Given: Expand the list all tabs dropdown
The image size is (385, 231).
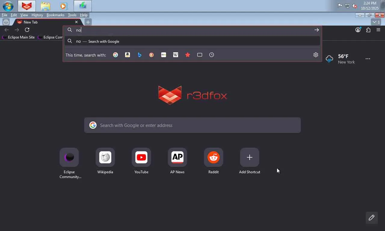Looking at the screenshot, I should coord(376,22).
